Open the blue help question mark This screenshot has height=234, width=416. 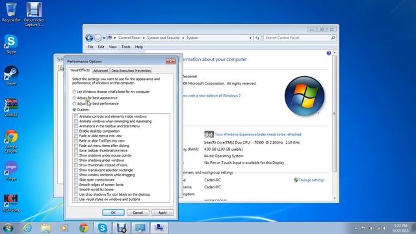tap(329, 53)
